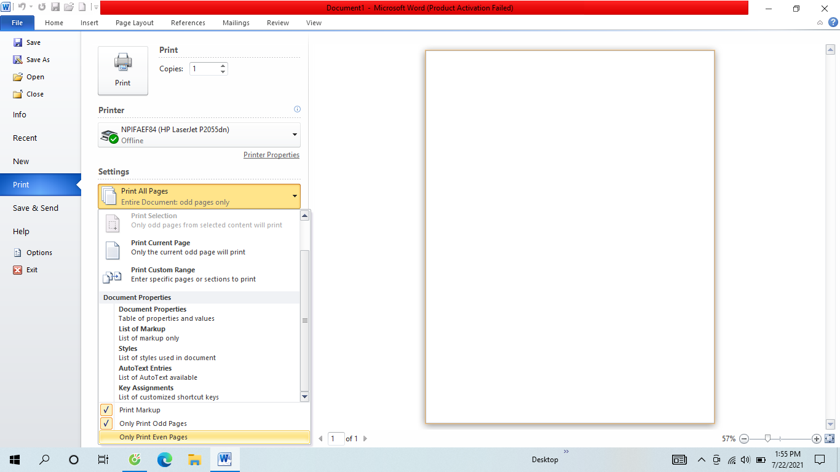
Task: Click the current page number field
Action: click(336, 439)
